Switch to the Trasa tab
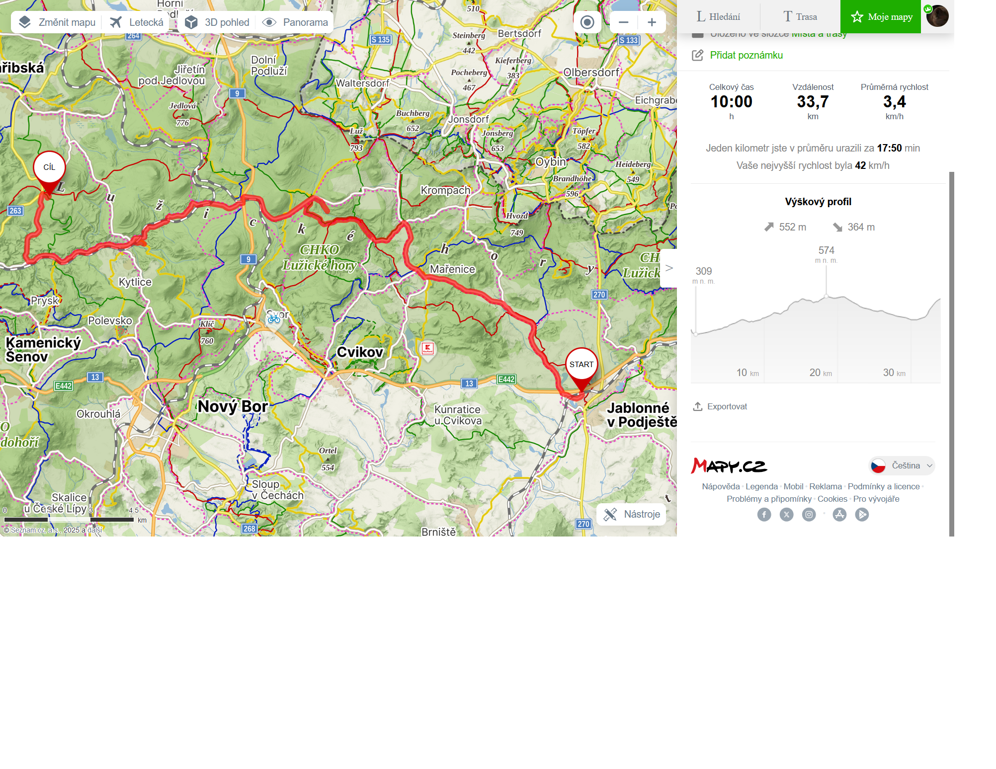Viewport: 996px width, 769px height. pos(800,17)
